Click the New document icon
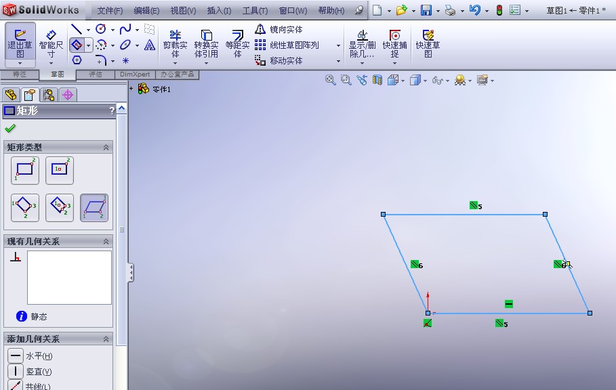This screenshot has height=390, width=616. tap(377, 10)
